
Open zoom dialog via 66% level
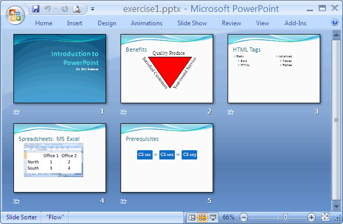tap(229, 217)
